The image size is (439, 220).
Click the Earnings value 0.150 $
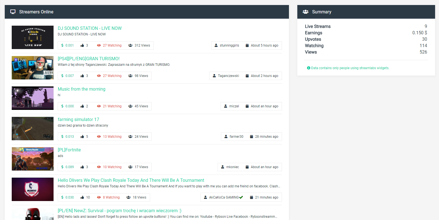point(420,33)
